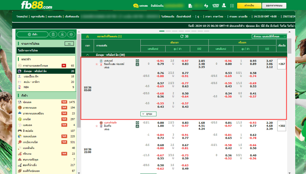Viewport: 306px width, 174px height.
Task: Select the first banner carousel indicator
Action: click(x=162, y=31)
